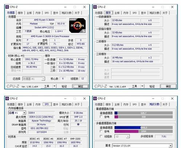Image resolution: width=182 pixels, height=148 pixels.
Task: Click SPD扩展 value XMP 2.0
Action: pyautogui.click(x=78, y=117)
